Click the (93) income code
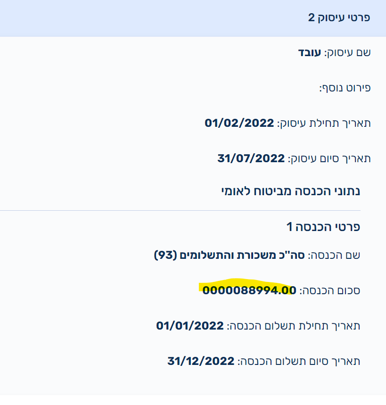This screenshot has height=405, width=386. point(165,256)
